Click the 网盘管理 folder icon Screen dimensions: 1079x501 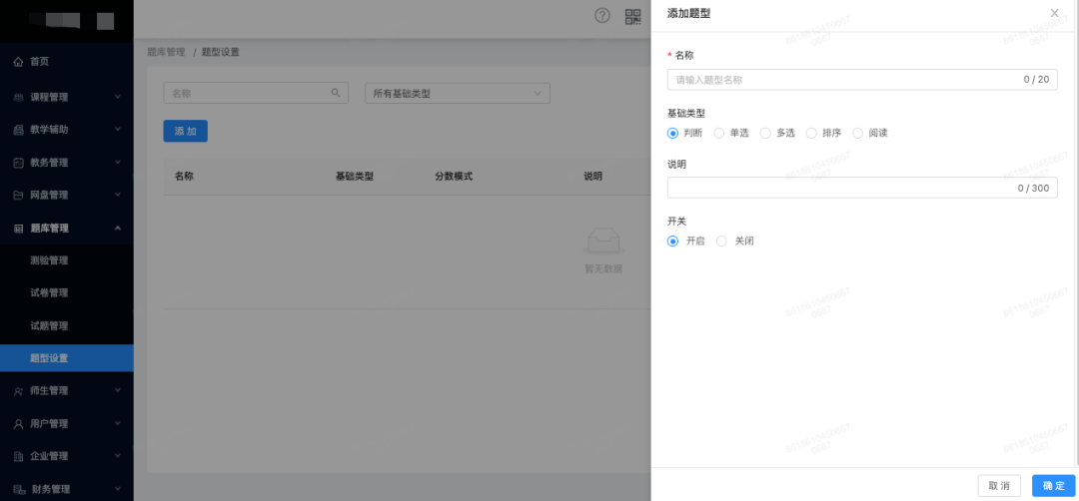(x=18, y=195)
